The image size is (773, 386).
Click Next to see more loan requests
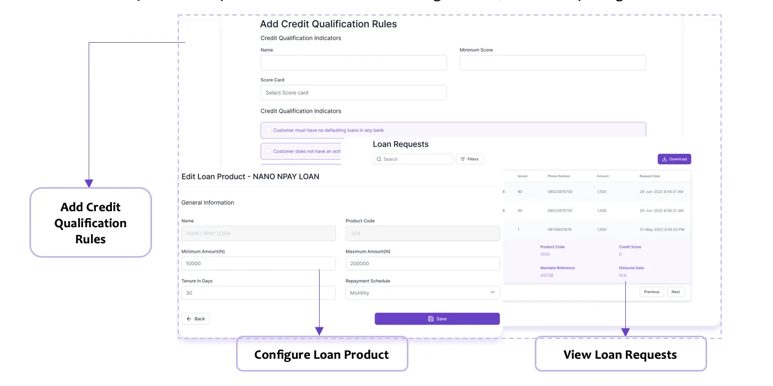click(676, 291)
